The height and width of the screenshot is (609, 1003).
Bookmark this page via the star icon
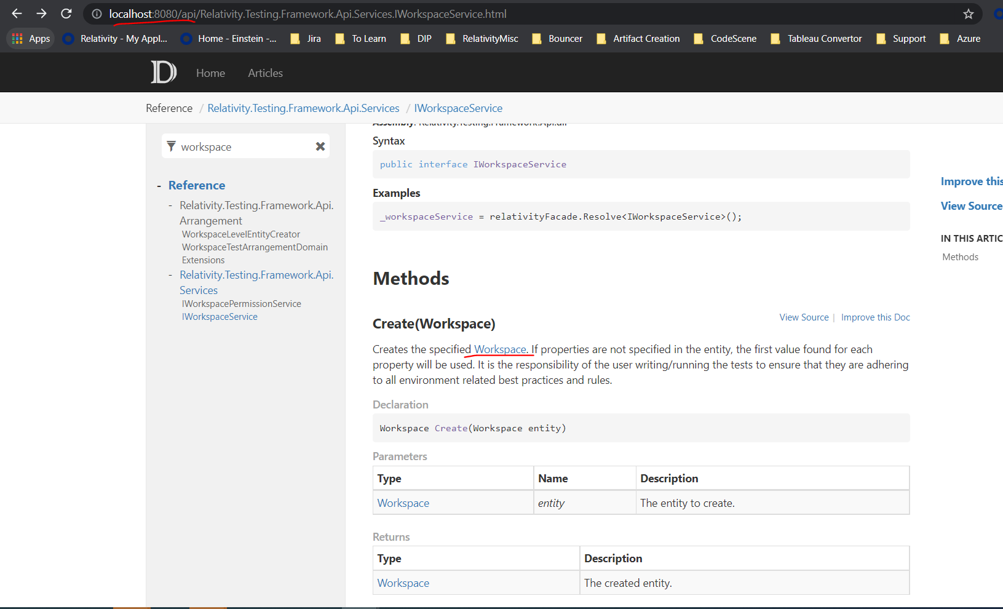click(968, 14)
